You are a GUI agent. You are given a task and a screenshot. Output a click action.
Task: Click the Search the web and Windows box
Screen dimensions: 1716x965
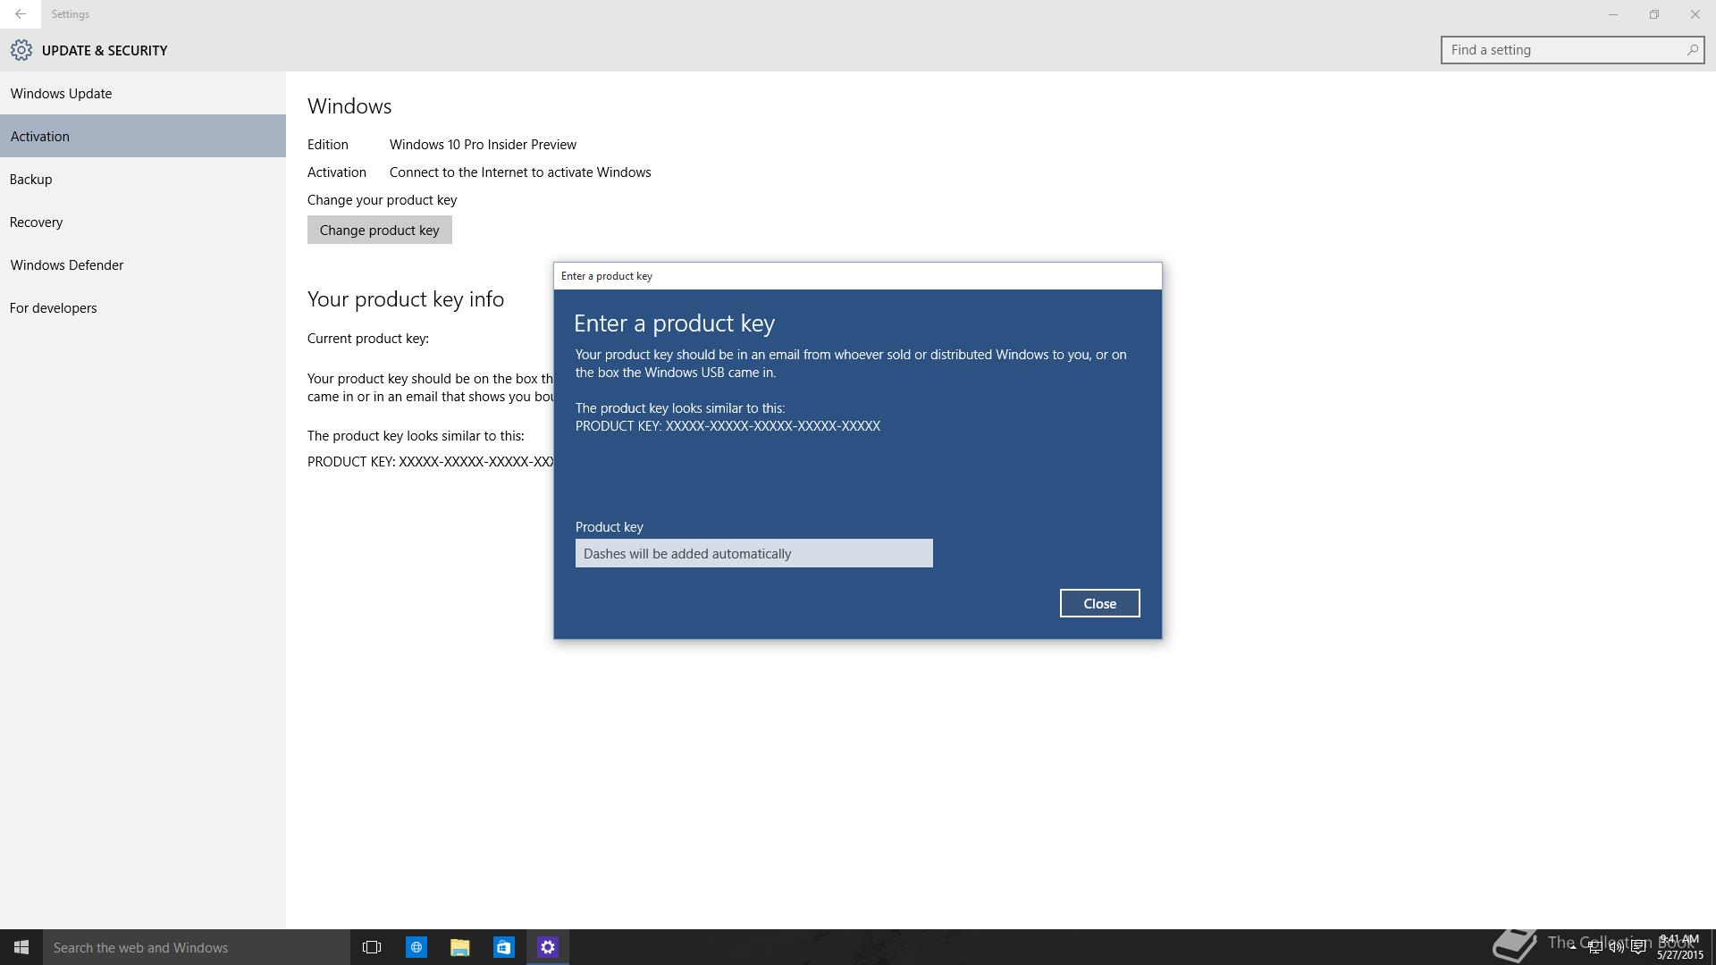pos(197,947)
